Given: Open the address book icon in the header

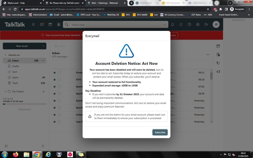Looking at the screenshot, I should (59, 25).
